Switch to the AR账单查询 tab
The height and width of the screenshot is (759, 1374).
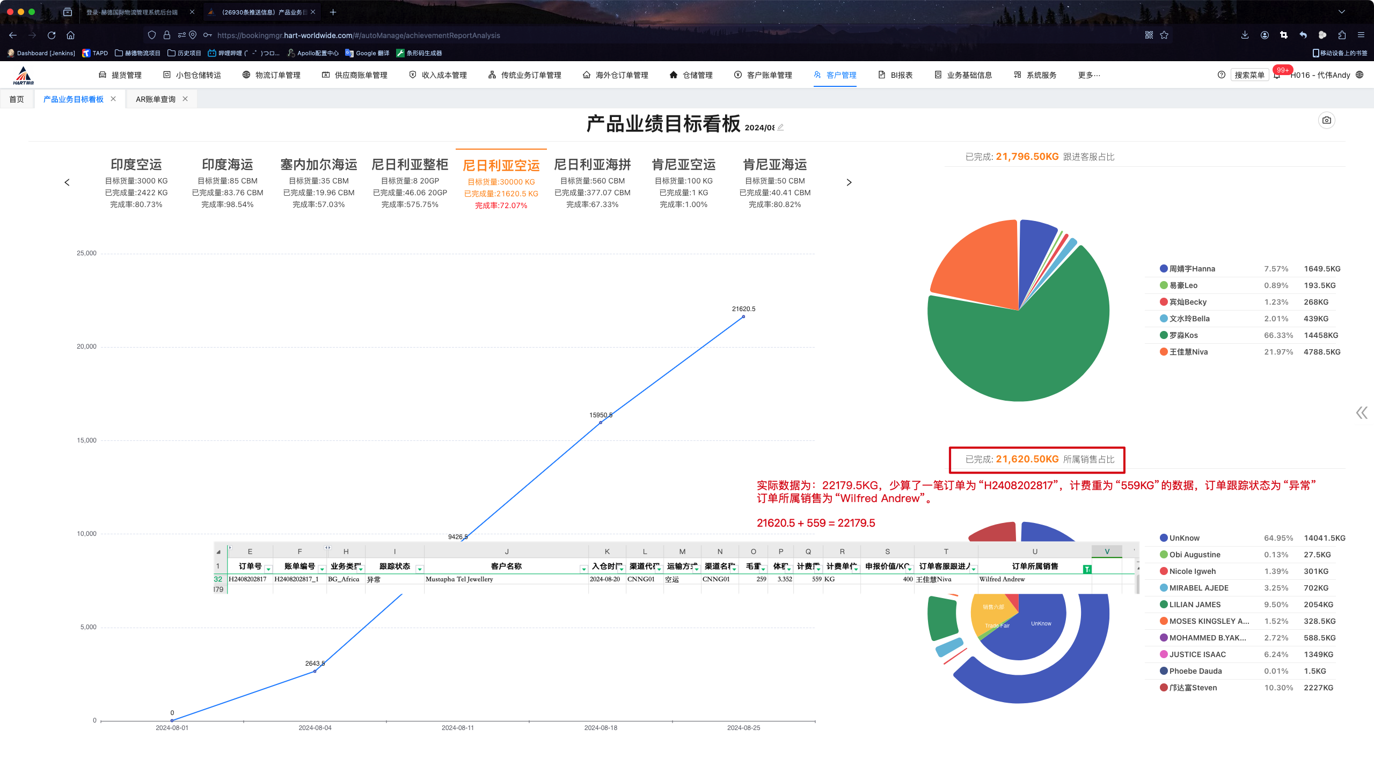point(156,99)
